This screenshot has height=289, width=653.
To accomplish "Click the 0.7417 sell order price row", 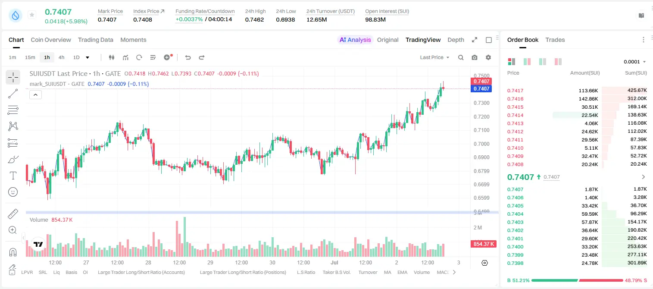I will pyautogui.click(x=577, y=91).
